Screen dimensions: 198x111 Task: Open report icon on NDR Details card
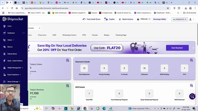192,85
